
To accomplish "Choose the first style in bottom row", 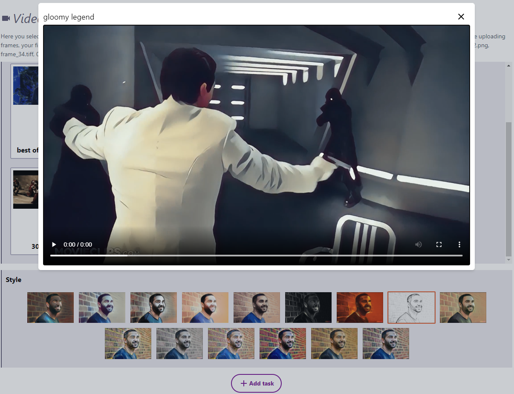I will [128, 343].
